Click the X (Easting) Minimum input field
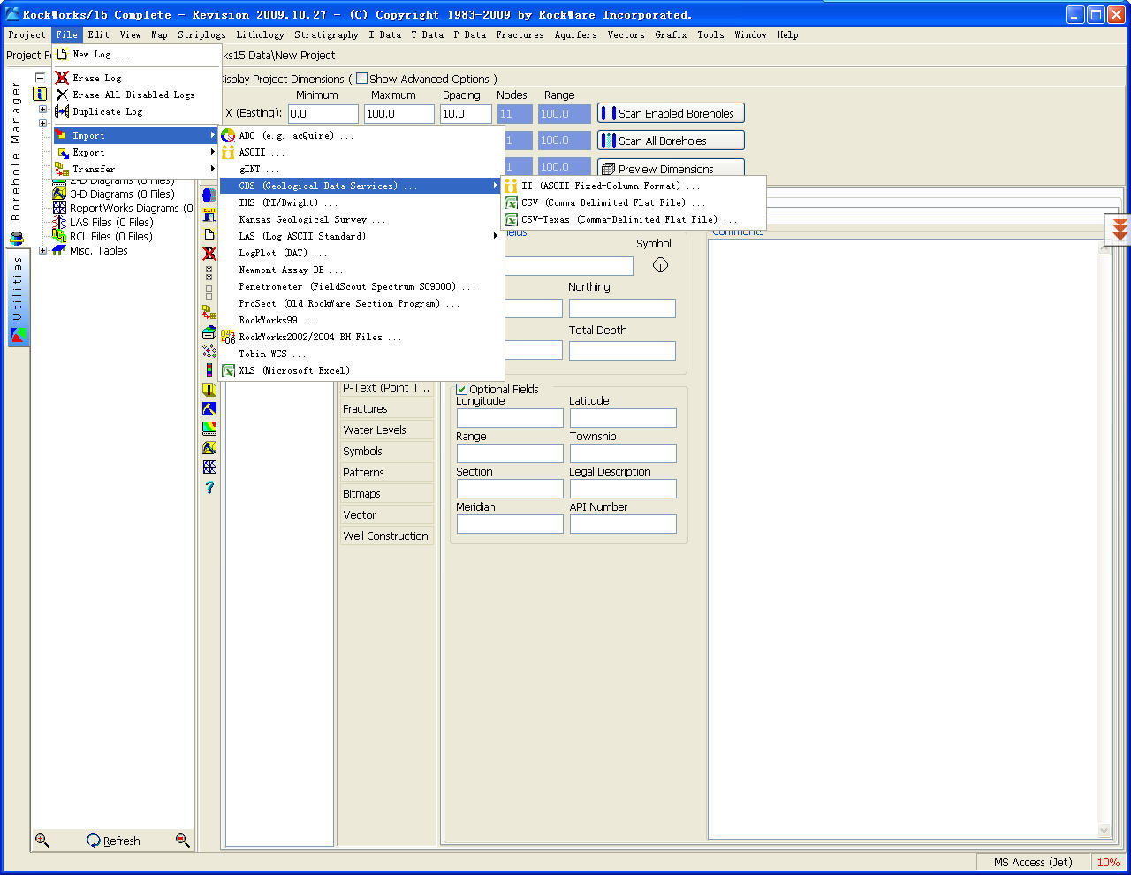 coord(323,114)
